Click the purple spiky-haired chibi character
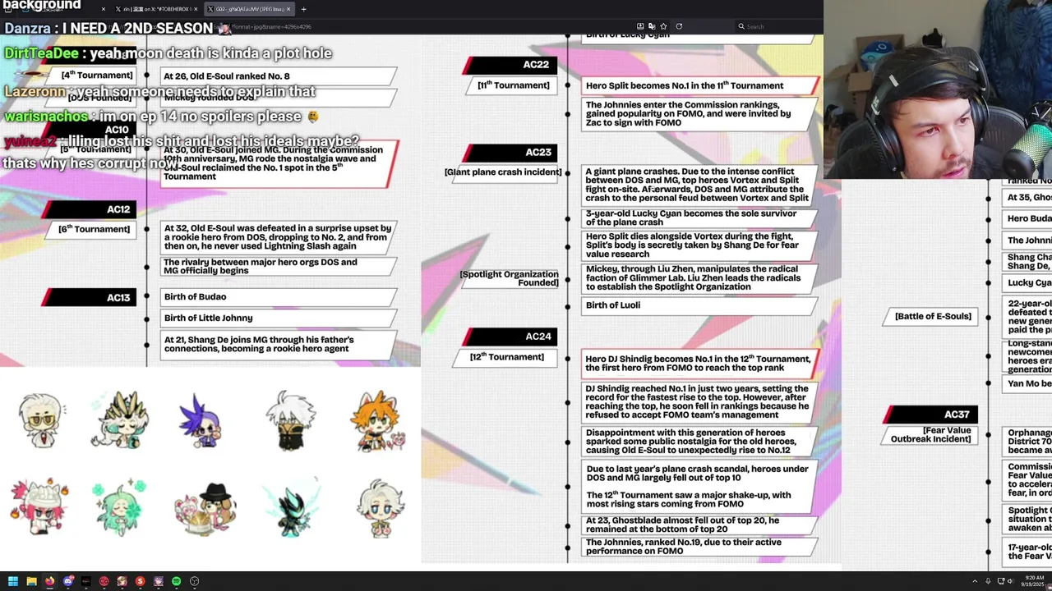 tap(200, 420)
